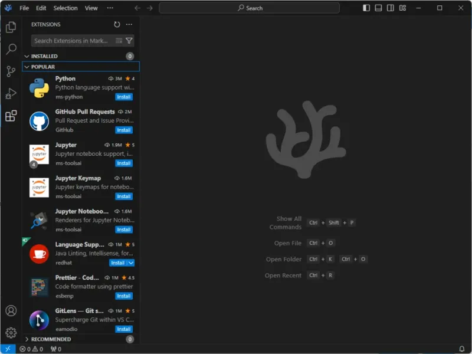Clear extensions search results icon
Viewport: 472px width, 354px height.
[119, 41]
